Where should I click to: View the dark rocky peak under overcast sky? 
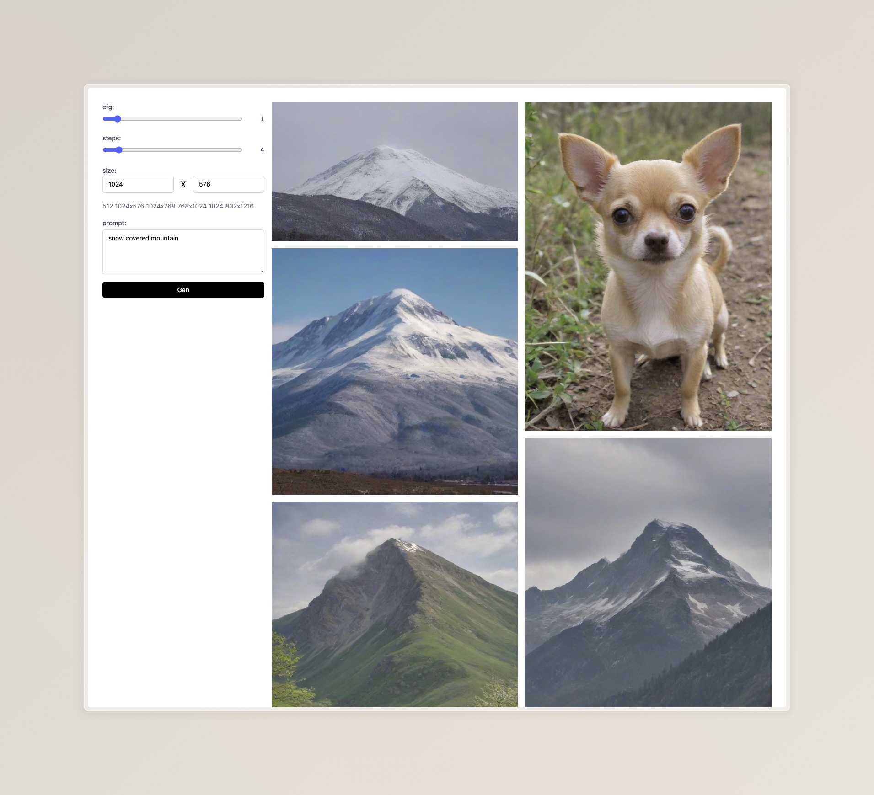(648, 572)
